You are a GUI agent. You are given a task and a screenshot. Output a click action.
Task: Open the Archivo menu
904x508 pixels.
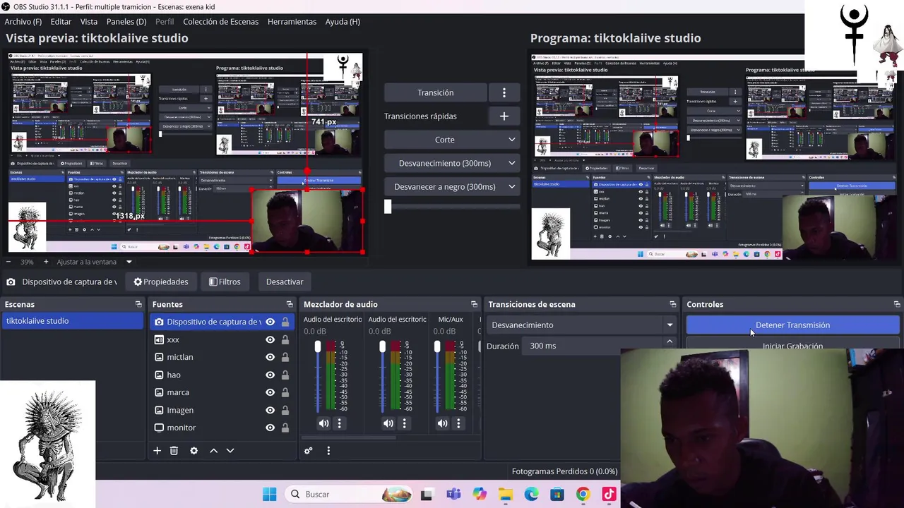coord(23,21)
